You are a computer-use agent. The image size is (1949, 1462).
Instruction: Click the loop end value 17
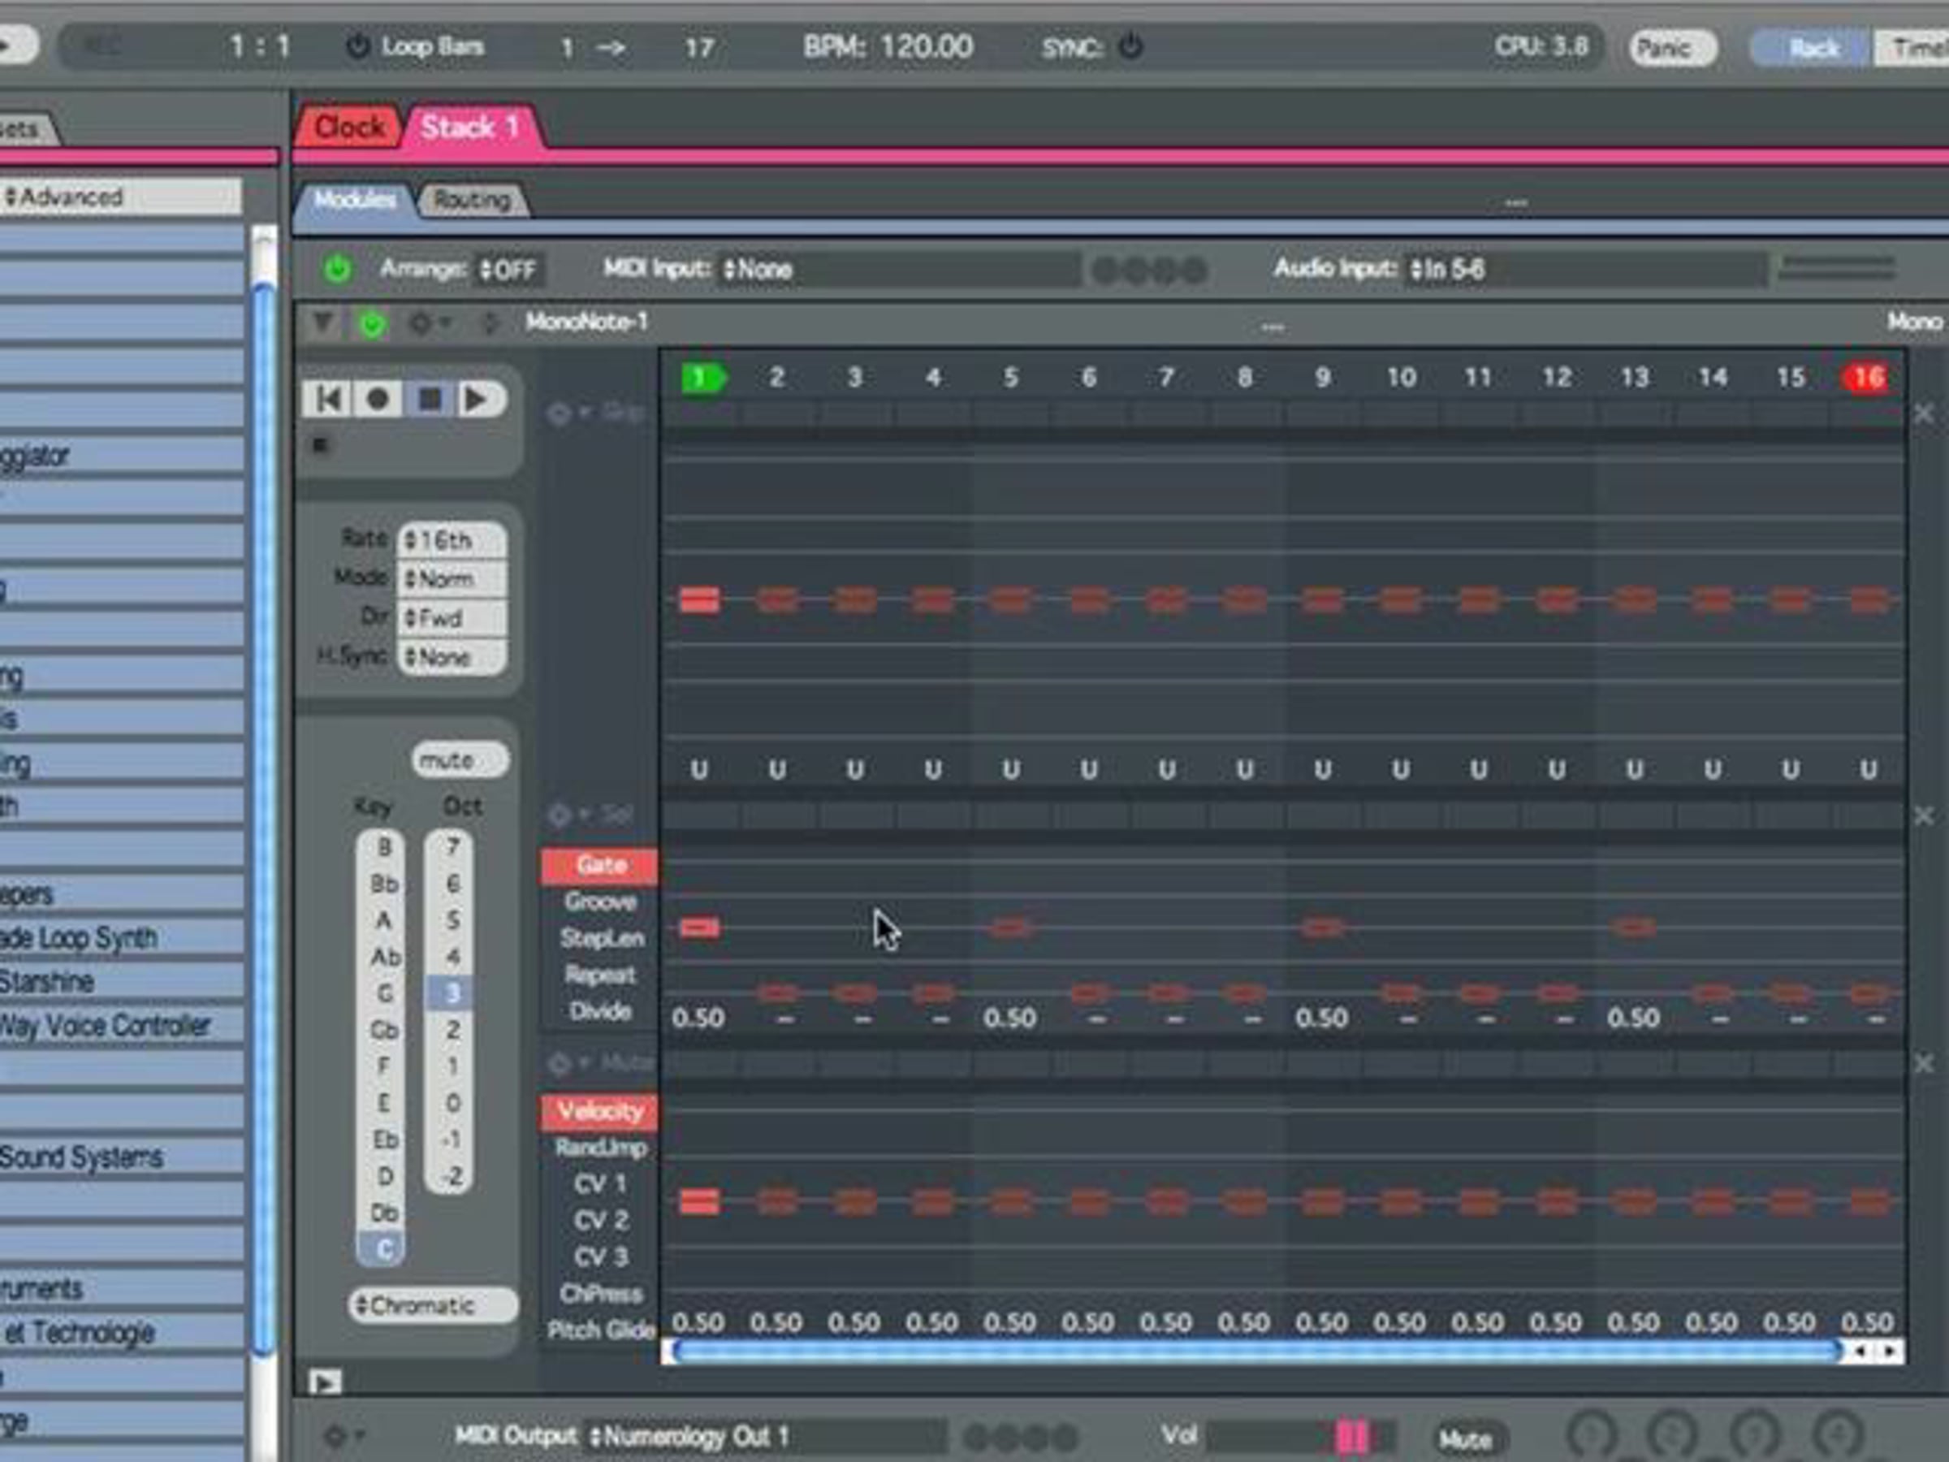pyautogui.click(x=699, y=47)
